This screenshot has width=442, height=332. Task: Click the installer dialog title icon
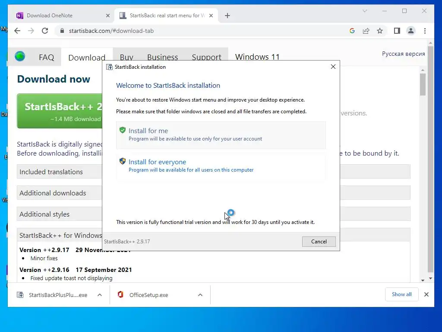point(109,67)
